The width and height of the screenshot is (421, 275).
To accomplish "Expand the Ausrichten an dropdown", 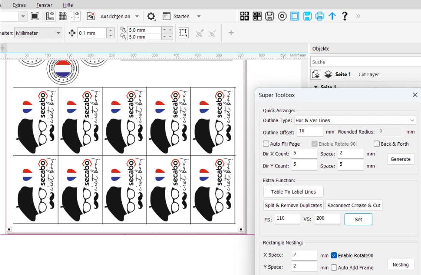I will [x=137, y=16].
